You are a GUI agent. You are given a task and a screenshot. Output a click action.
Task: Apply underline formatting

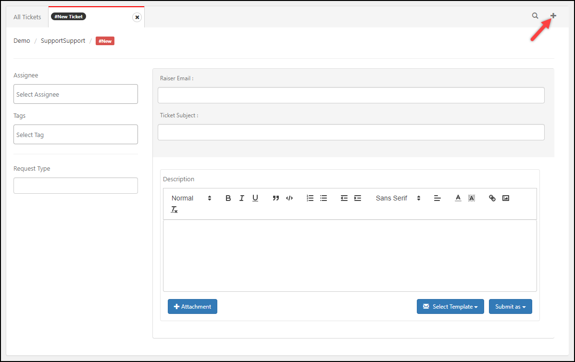pyautogui.click(x=255, y=198)
